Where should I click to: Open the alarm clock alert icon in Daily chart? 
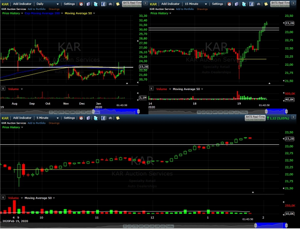click(x=81, y=4)
